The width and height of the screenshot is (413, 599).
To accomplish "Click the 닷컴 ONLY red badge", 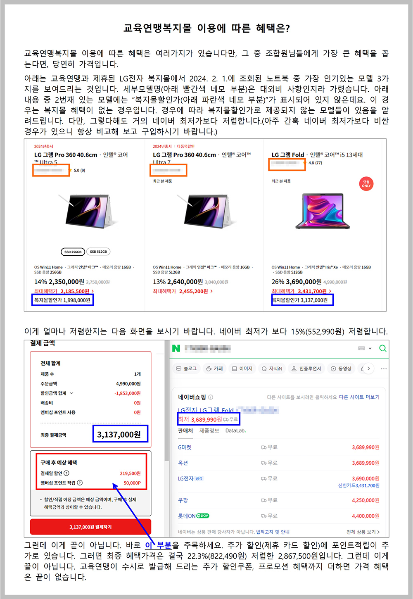I will [366, 184].
